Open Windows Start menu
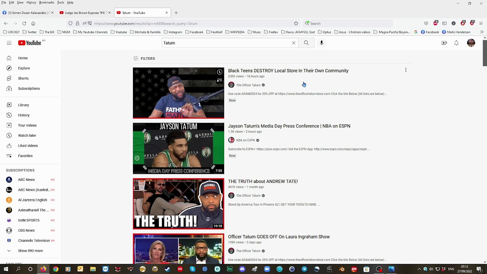Viewport: 487px width, 274px height. point(6,269)
